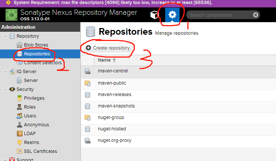Click the Realms shield icon
The image size is (276, 161).
[x=20, y=142]
